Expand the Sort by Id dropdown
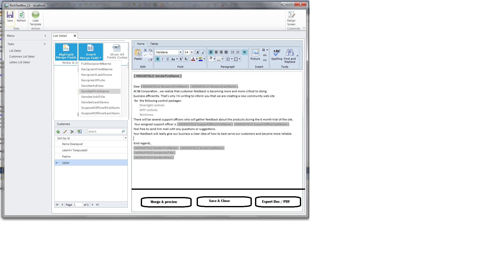The image size is (481, 270). coord(126,138)
